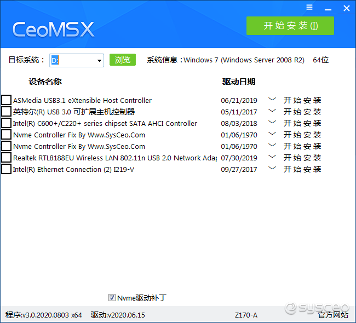Toggle the Nvme驱动补丁 checkbox
Image resolution: width=356 pixels, height=323 pixels.
112,298
